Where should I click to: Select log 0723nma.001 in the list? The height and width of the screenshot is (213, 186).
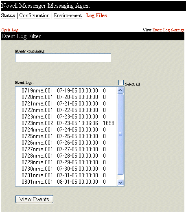click(x=66, y=116)
